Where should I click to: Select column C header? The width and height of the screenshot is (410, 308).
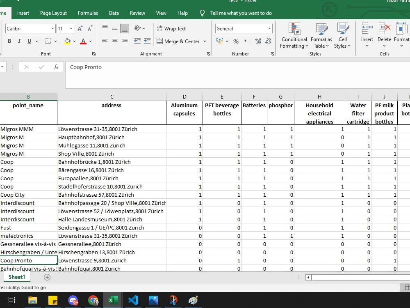(112, 97)
